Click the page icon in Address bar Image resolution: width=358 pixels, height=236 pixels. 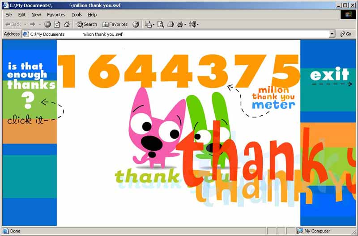26,34
